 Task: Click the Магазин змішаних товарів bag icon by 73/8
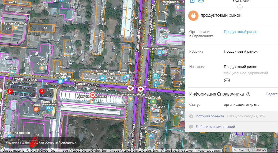point(102,77)
